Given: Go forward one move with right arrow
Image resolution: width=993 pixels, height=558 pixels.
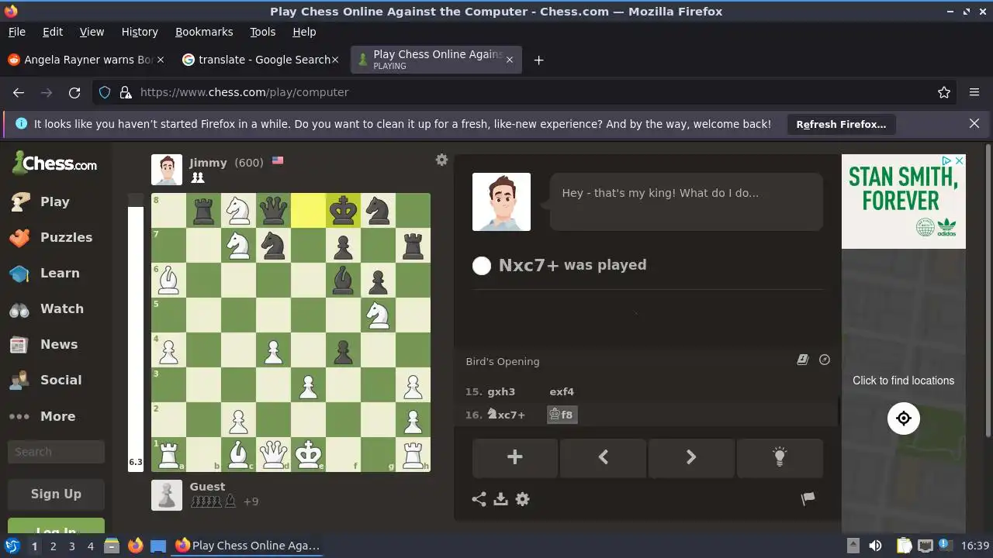Looking at the screenshot, I should (x=691, y=456).
